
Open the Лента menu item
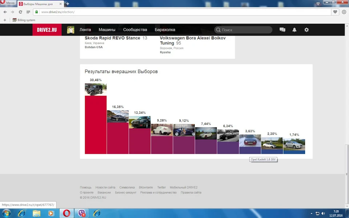click(85, 29)
